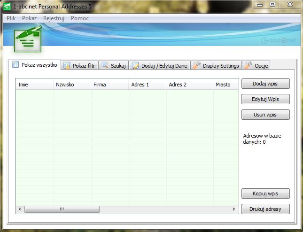Switch to the Pokaz filtr tab
Screen dimensions: 303x232
click(x=79, y=65)
